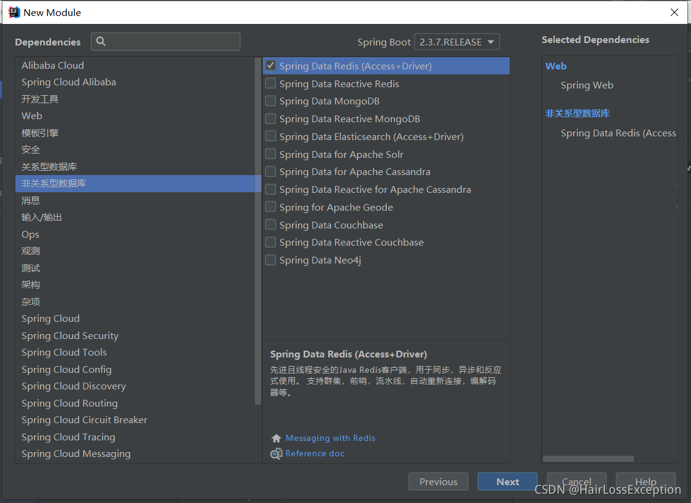Open the Messaging with Redis link
The image size is (691, 503).
(330, 439)
